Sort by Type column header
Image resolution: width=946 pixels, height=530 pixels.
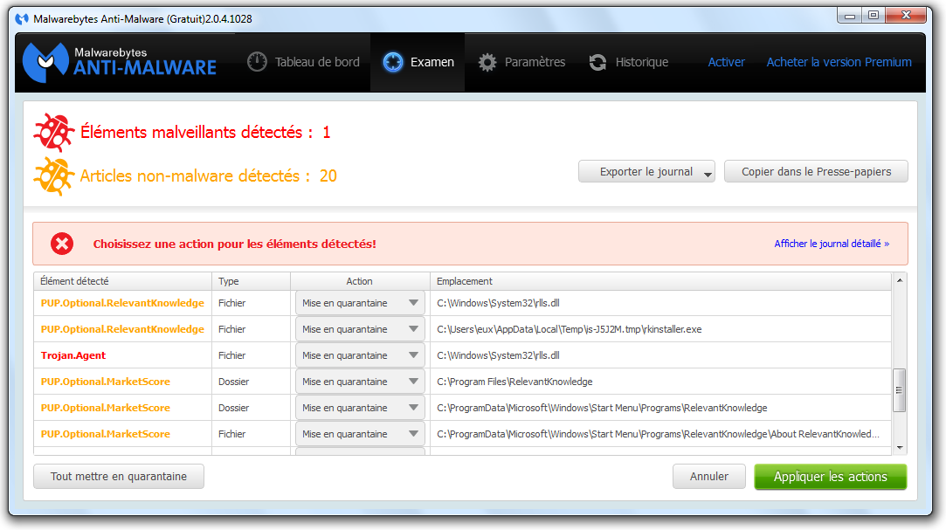click(251, 281)
